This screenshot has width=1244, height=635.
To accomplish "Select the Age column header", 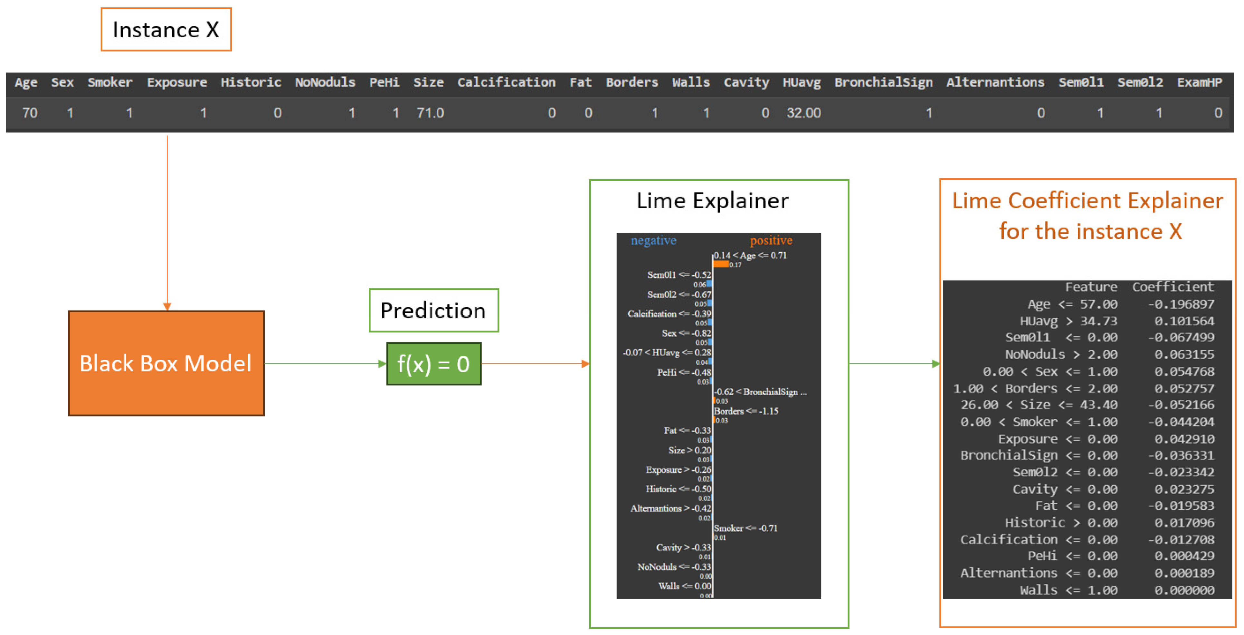I will (x=25, y=82).
